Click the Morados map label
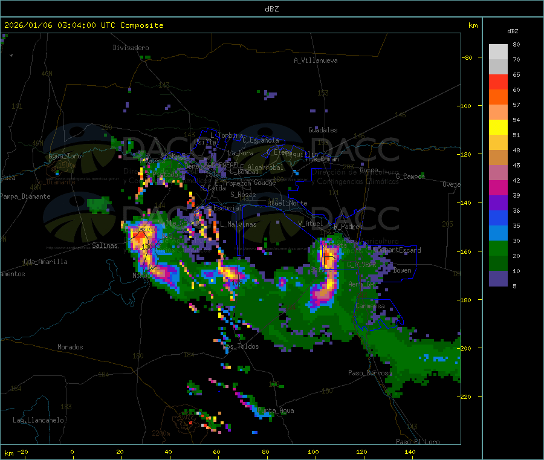This screenshot has width=544, height=460. click(x=70, y=347)
